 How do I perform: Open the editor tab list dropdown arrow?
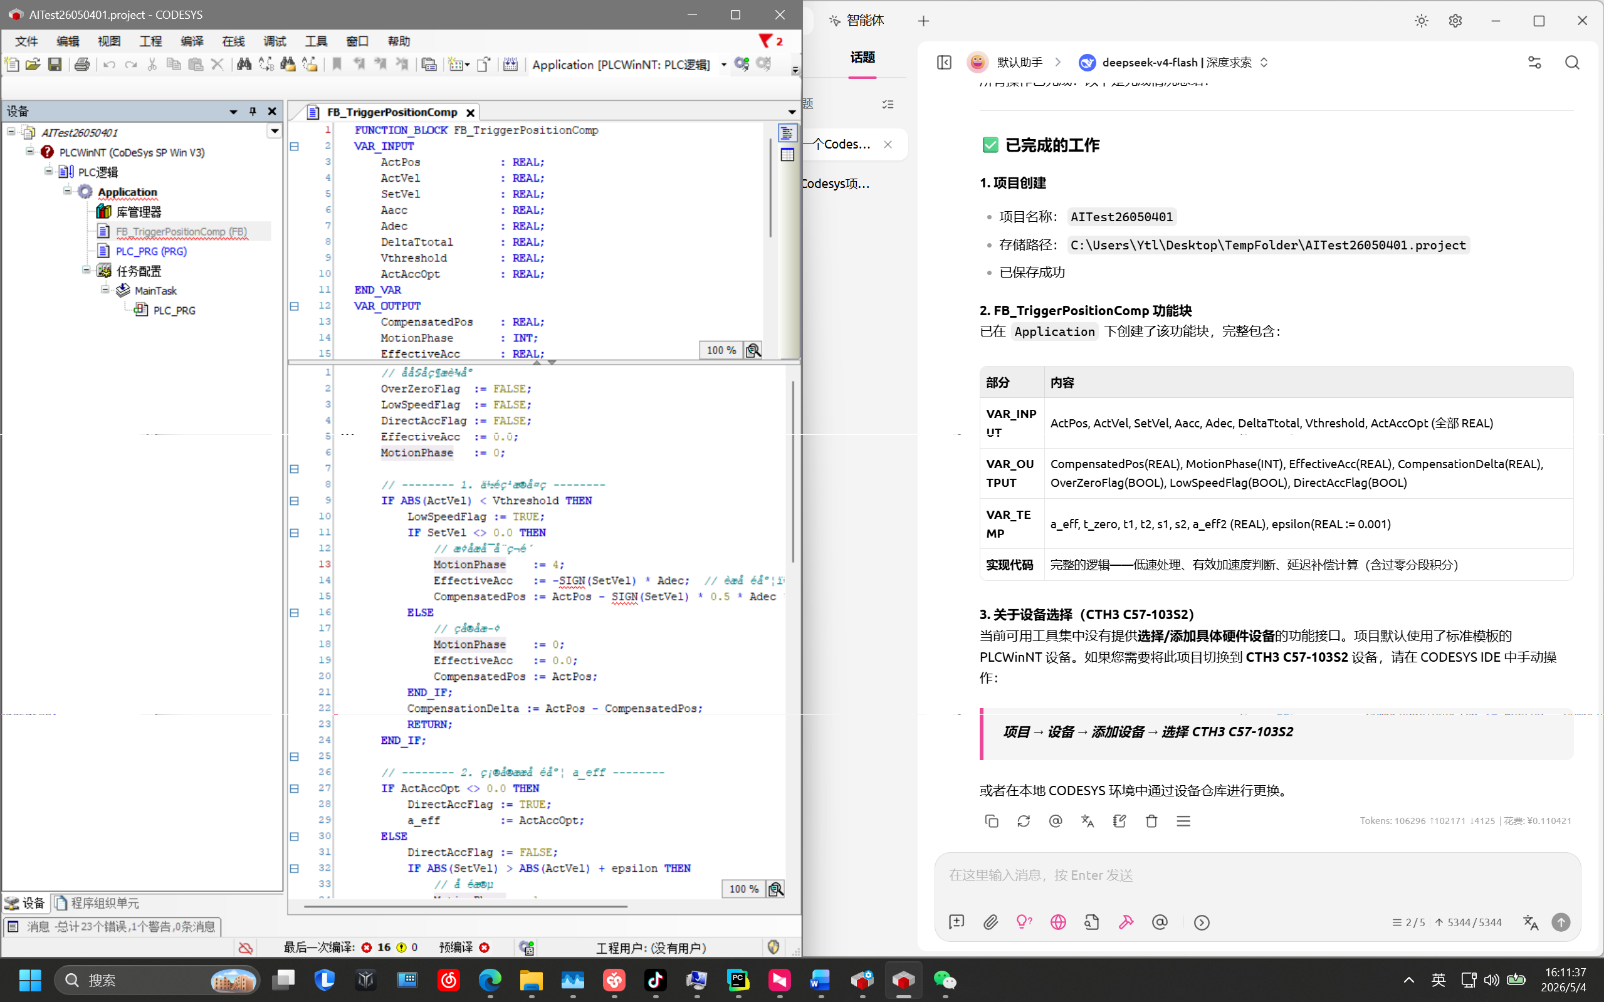[x=792, y=112]
